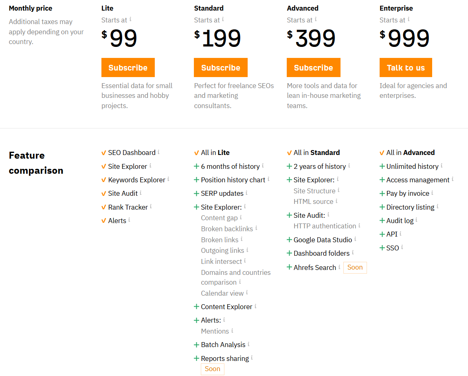
Task: Click the Site Audit feature in Lite
Action: click(123, 193)
